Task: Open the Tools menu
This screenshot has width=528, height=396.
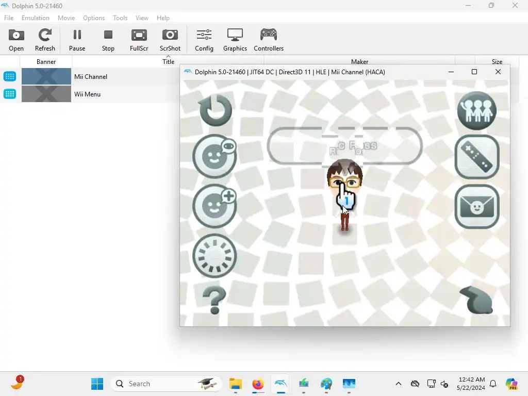Action: click(120, 18)
